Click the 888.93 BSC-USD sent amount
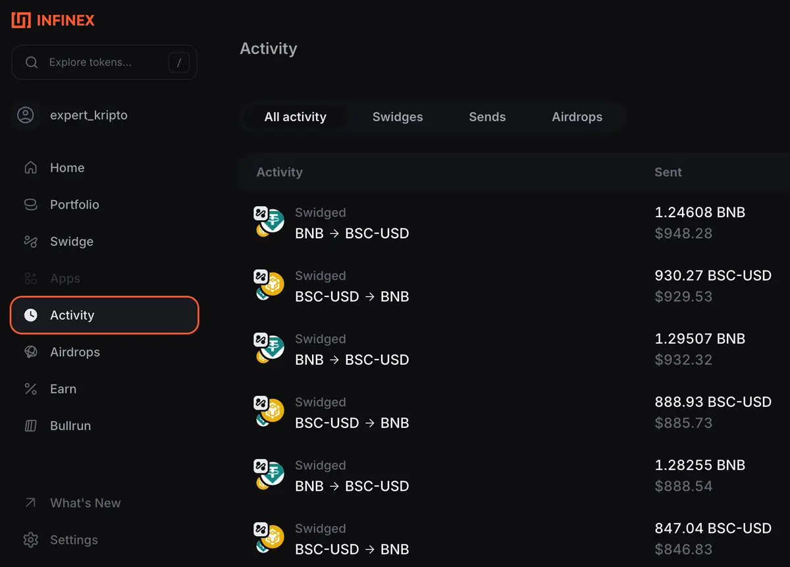 tap(713, 402)
